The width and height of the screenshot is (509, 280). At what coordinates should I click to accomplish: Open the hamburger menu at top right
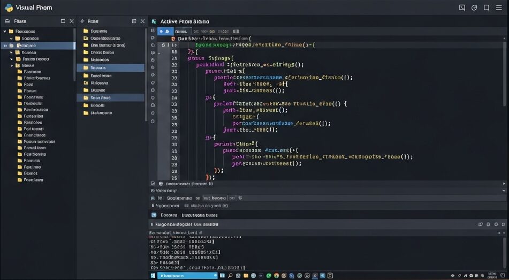click(500, 7)
